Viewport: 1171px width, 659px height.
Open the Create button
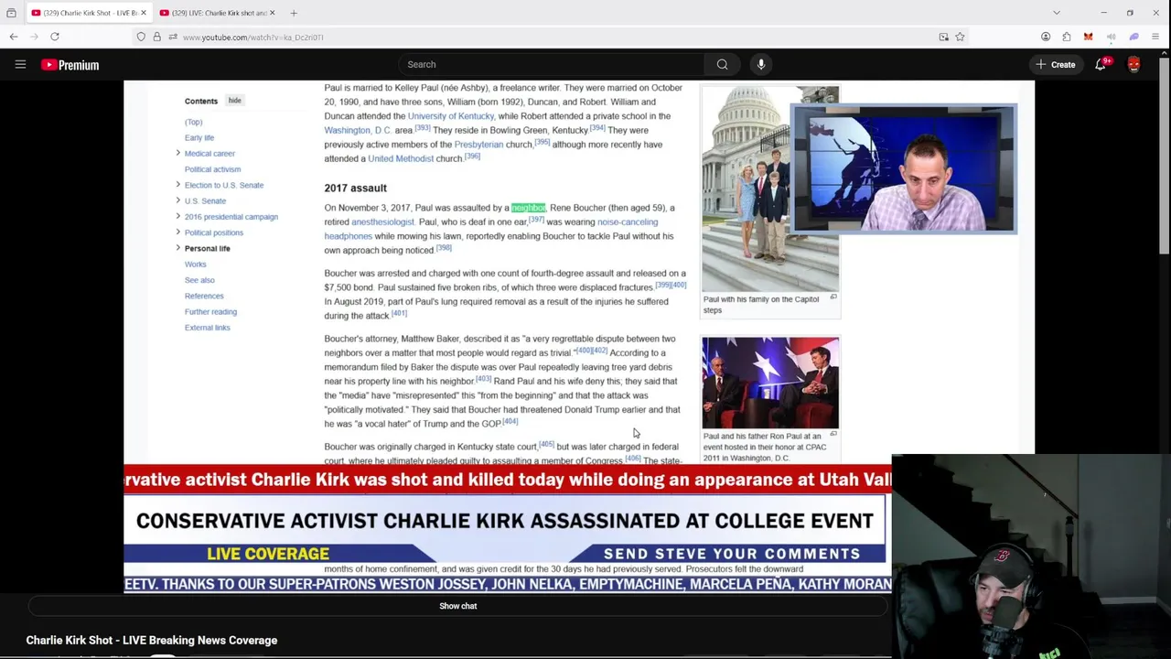pos(1055,64)
